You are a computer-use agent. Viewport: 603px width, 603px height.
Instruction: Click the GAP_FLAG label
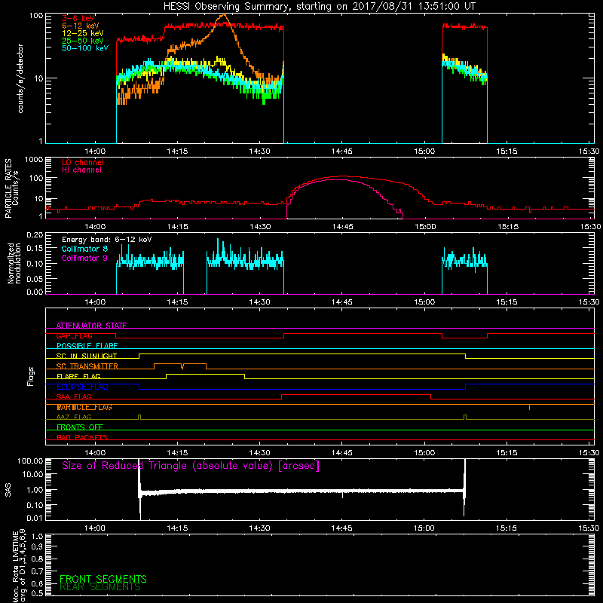click(x=74, y=335)
